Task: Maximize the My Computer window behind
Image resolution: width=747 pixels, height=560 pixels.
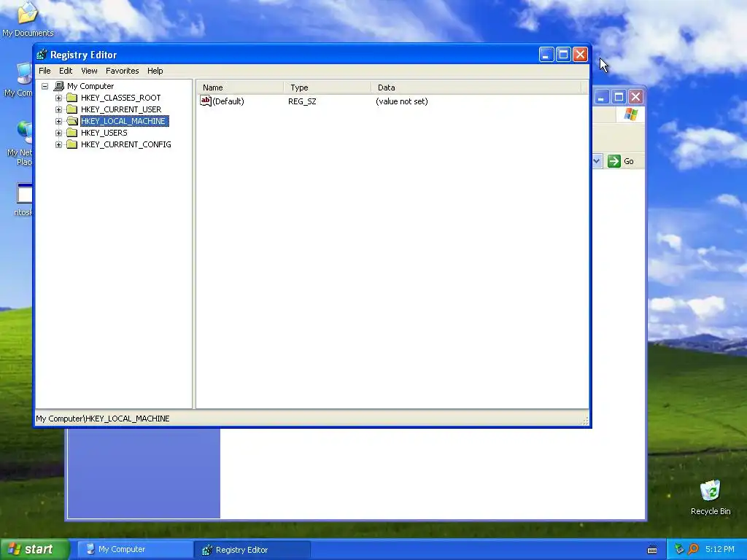Action: [x=619, y=97]
